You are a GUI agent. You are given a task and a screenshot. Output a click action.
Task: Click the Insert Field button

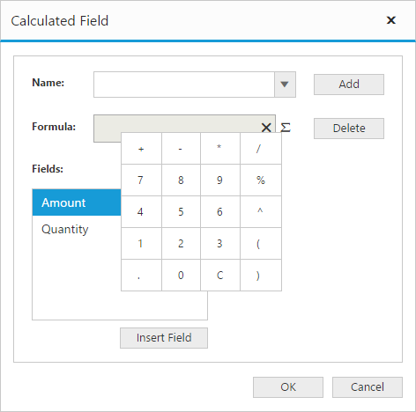click(164, 338)
